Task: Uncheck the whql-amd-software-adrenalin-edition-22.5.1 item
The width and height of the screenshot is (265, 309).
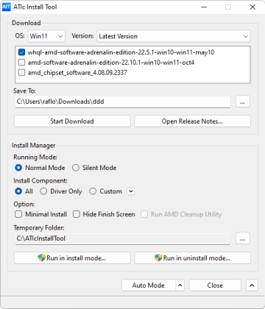Action: click(21, 52)
